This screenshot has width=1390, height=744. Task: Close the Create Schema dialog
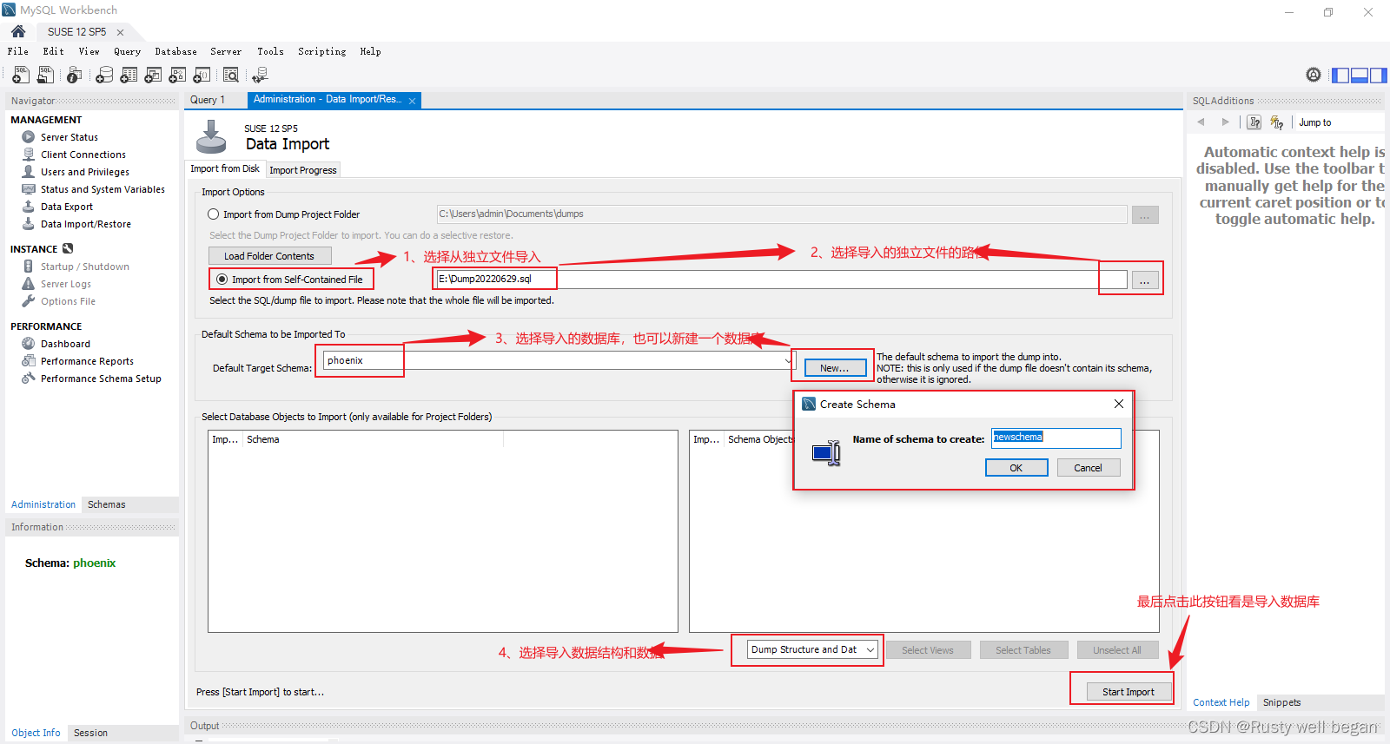[1119, 404]
